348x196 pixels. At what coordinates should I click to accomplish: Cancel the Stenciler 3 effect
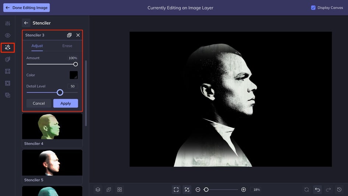pyautogui.click(x=39, y=103)
